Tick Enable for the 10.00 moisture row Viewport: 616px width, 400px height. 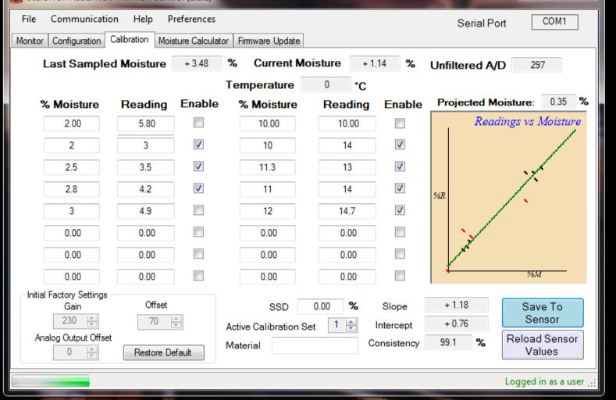tap(400, 123)
